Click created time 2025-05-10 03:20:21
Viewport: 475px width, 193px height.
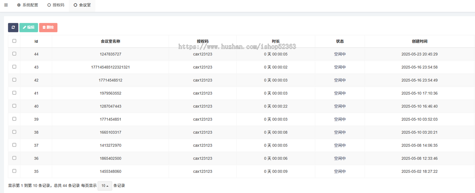click(x=420, y=132)
